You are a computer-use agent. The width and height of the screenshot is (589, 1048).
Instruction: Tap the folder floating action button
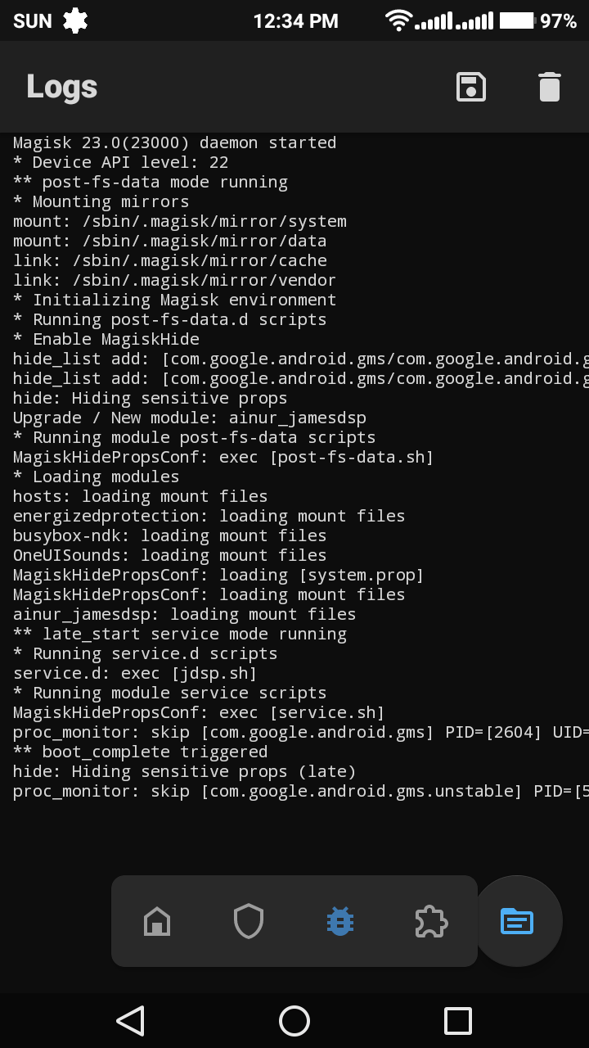click(x=517, y=920)
